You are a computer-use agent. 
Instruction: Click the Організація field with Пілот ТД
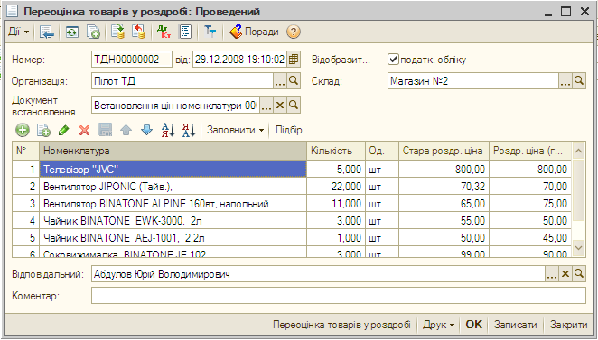click(x=182, y=81)
